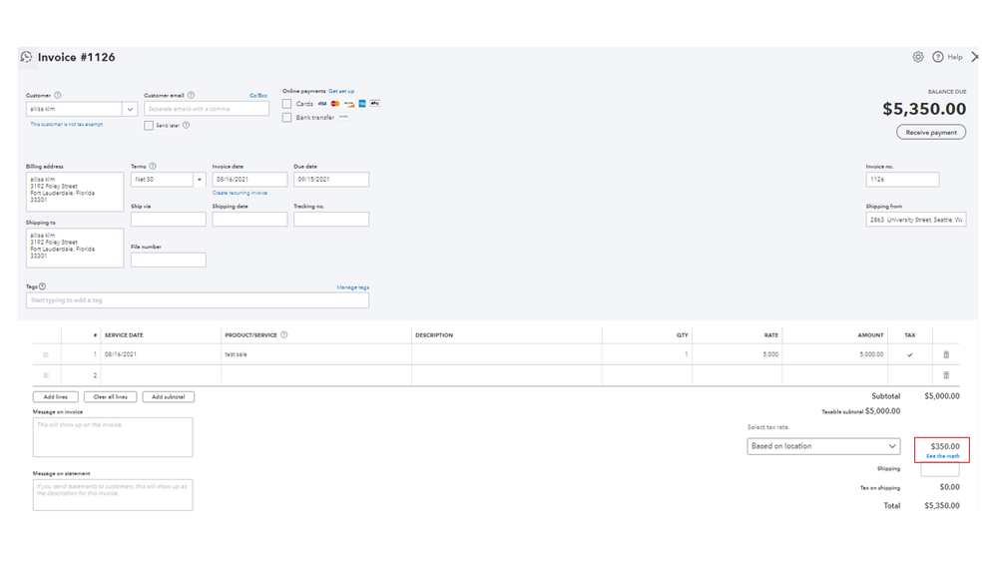Click the Create recurring invoice link

click(240, 193)
